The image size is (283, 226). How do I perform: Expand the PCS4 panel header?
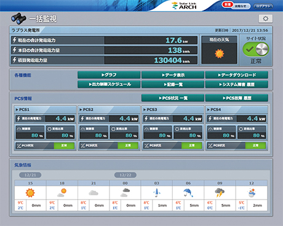pyautogui.click(x=237, y=109)
